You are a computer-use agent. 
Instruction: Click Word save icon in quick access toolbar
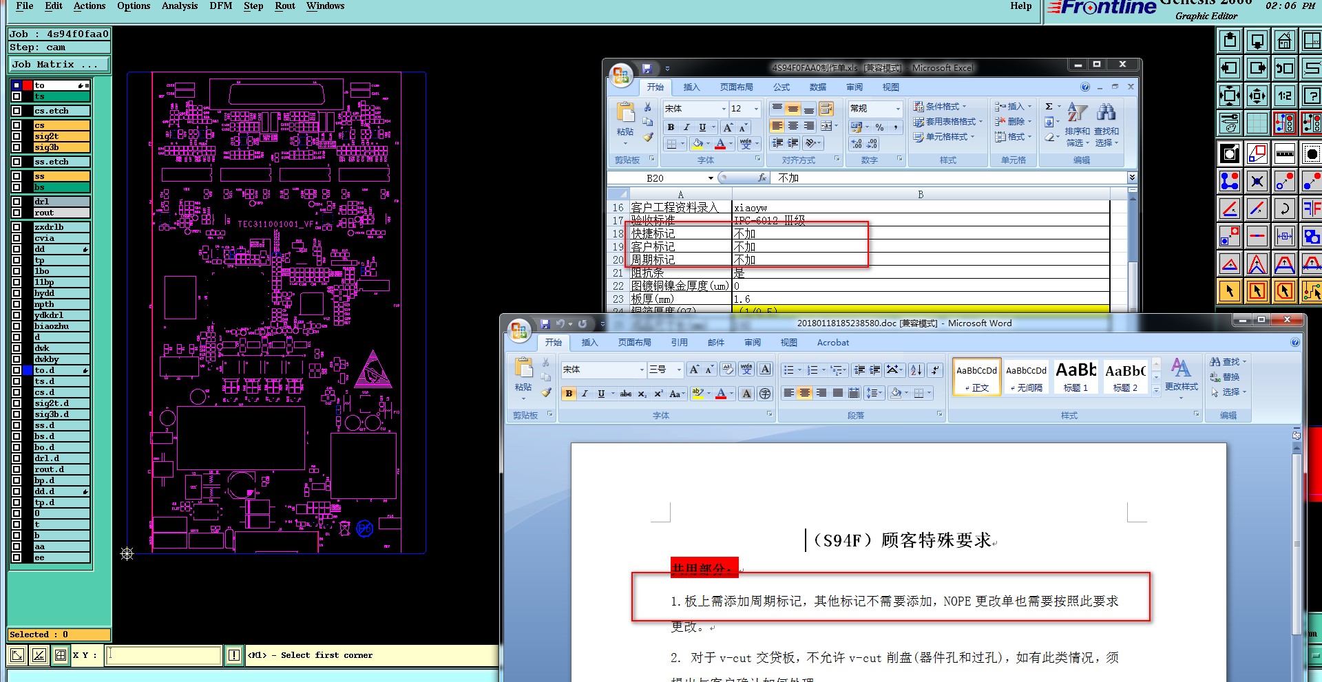[545, 323]
